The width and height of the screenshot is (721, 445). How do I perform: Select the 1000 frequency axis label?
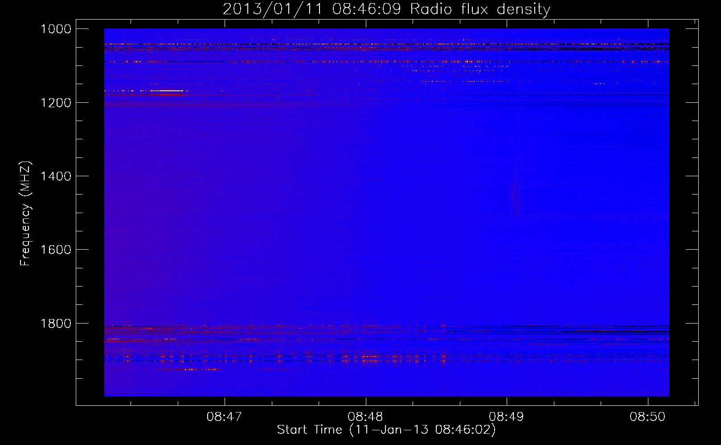pyautogui.click(x=56, y=29)
